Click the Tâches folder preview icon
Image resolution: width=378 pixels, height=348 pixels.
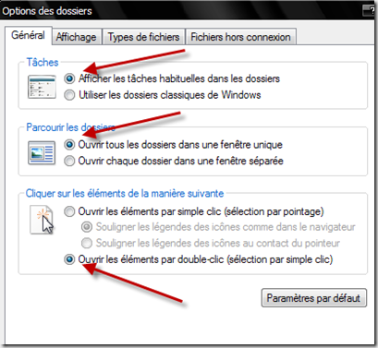tap(42, 87)
